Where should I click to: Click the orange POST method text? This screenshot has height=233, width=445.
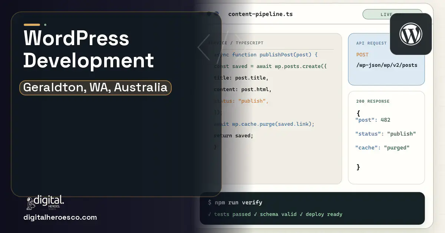tap(362, 55)
